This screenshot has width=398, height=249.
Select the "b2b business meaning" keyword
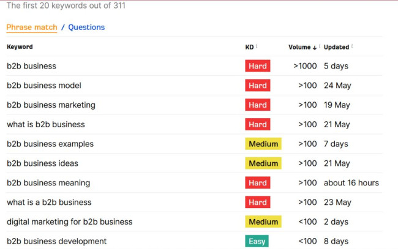[x=48, y=183]
